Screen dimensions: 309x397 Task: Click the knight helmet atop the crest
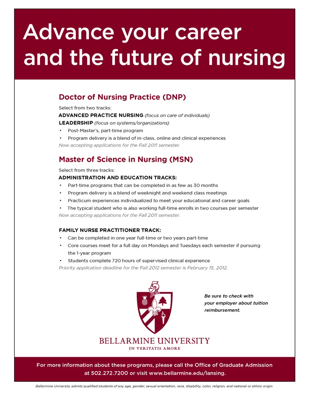154,287
